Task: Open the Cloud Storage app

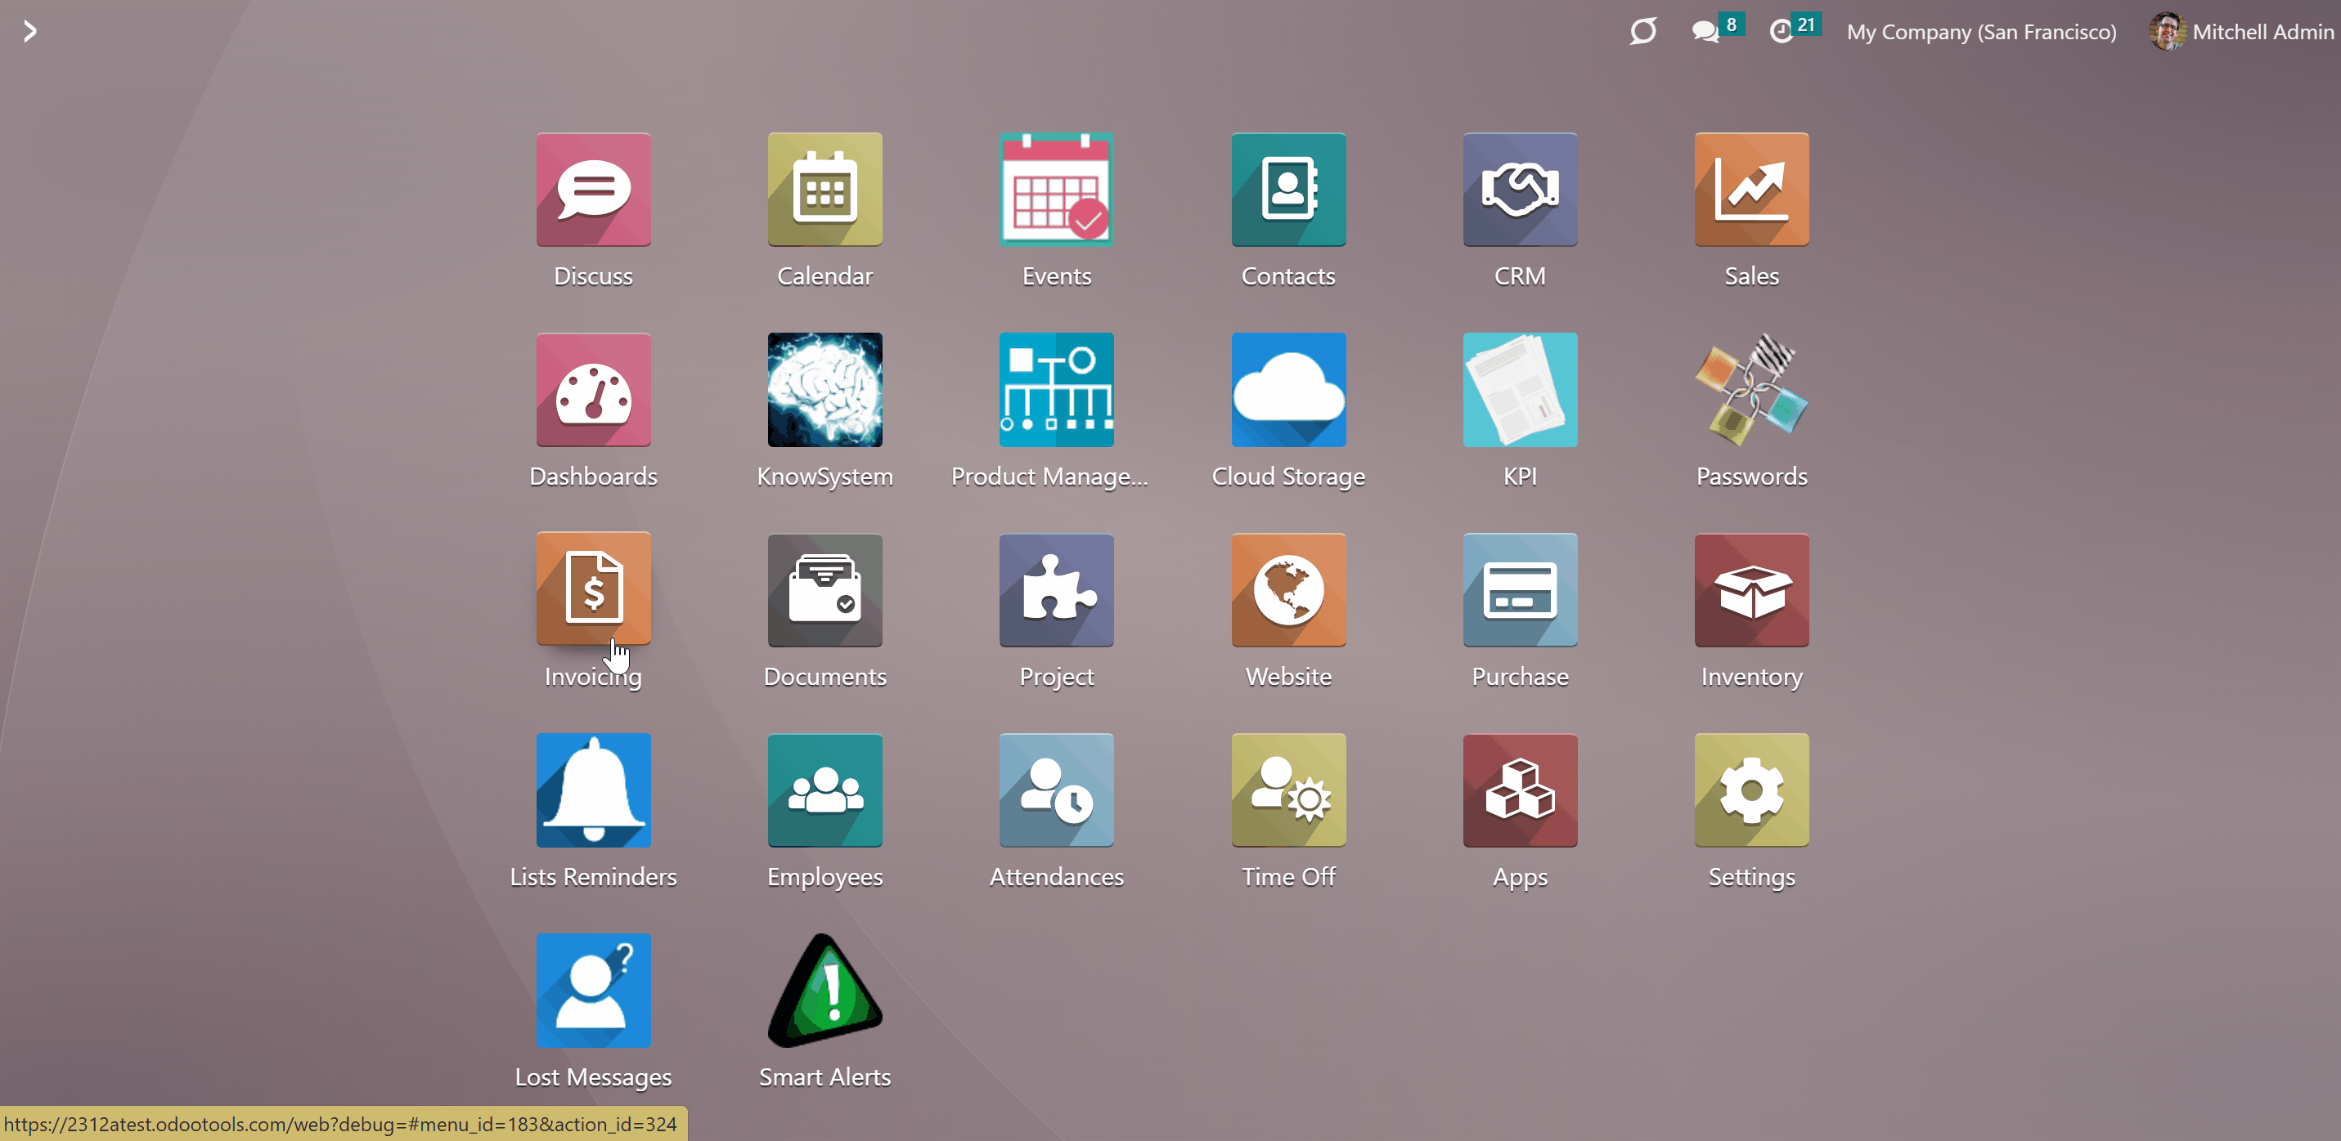Action: [1288, 390]
